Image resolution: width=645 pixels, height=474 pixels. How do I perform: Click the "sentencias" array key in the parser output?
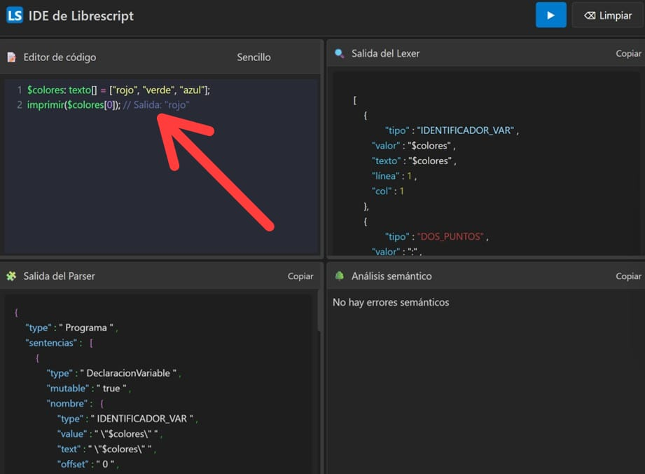pos(51,343)
